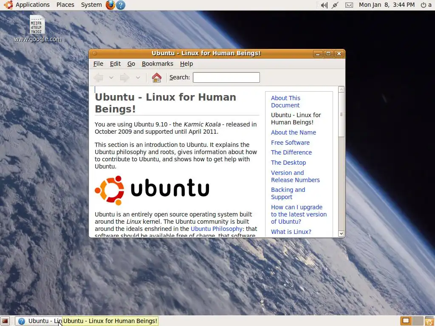435x326 pixels.
Task: Click the scrollbar up arrow
Action: pos(341,90)
